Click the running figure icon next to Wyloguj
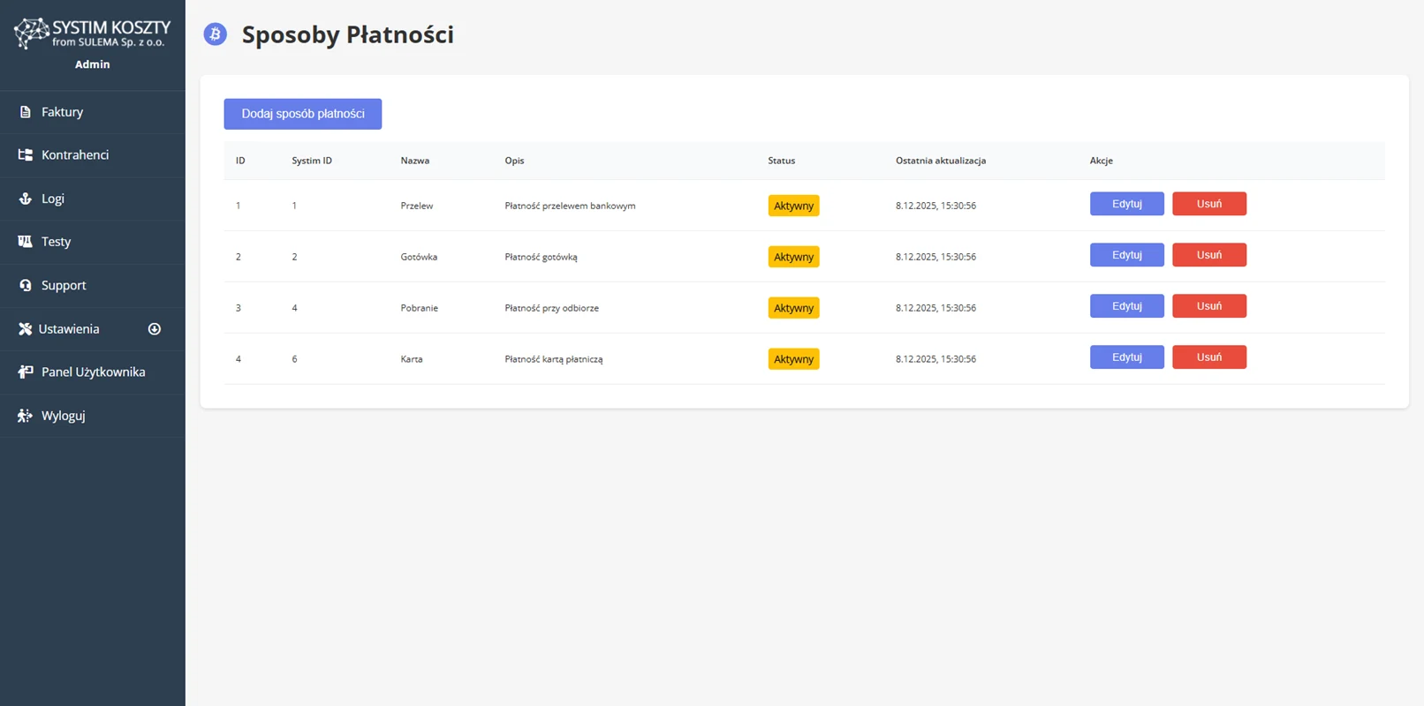Image resolution: width=1424 pixels, height=706 pixels. (25, 416)
